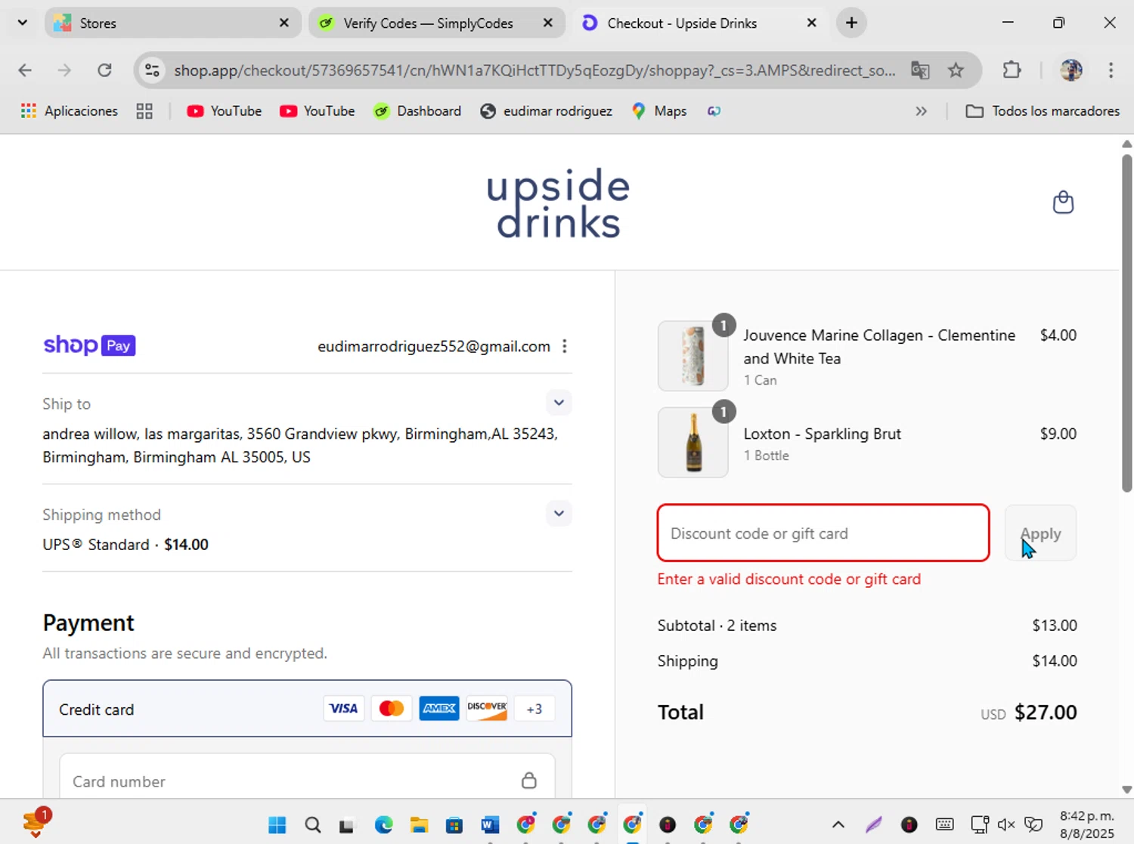Open the eudimar rodriguez bookmark
1134x844 pixels.
click(547, 111)
